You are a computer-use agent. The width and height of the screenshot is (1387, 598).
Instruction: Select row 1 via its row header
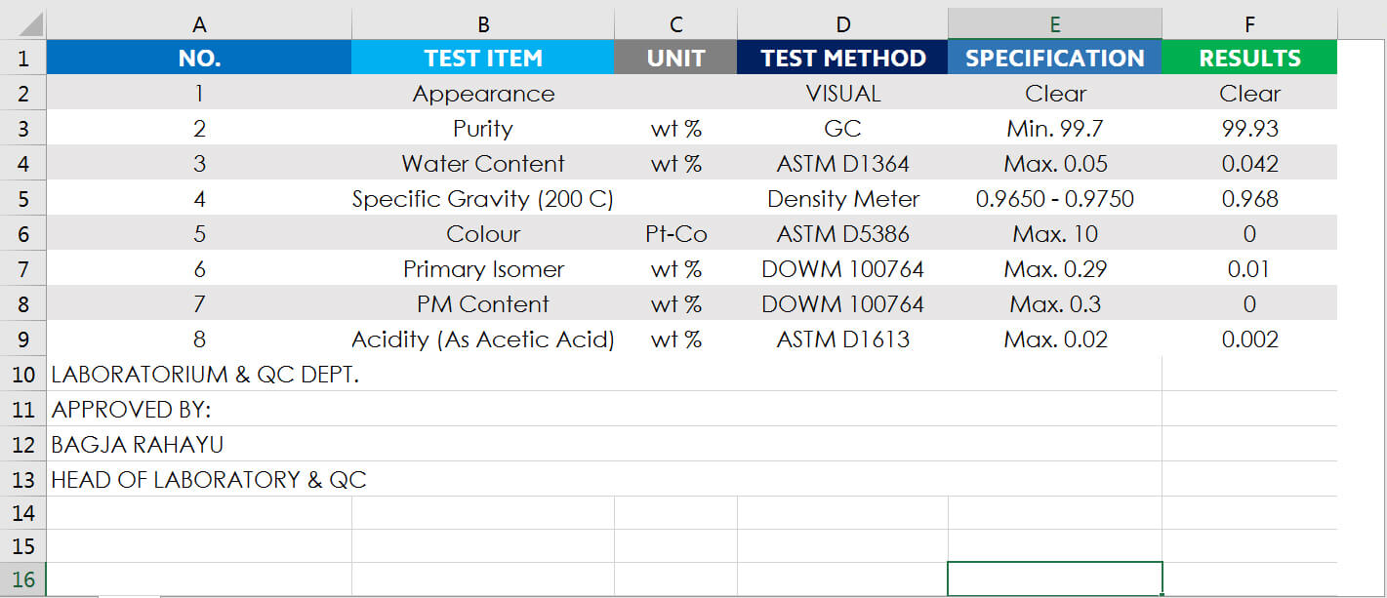[22, 59]
